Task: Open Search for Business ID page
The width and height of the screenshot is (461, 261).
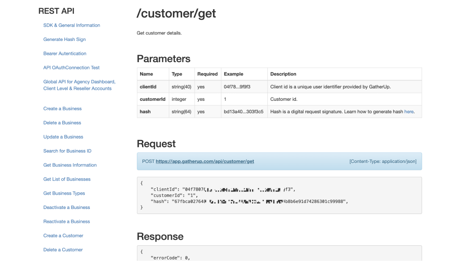Action: pos(67,151)
